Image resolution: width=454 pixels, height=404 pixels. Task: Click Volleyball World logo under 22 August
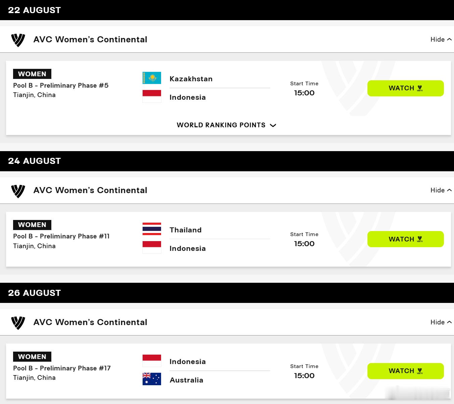(18, 40)
